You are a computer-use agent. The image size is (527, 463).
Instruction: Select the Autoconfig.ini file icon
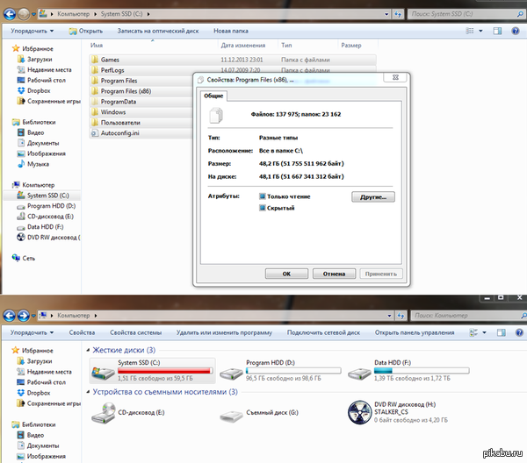point(95,133)
